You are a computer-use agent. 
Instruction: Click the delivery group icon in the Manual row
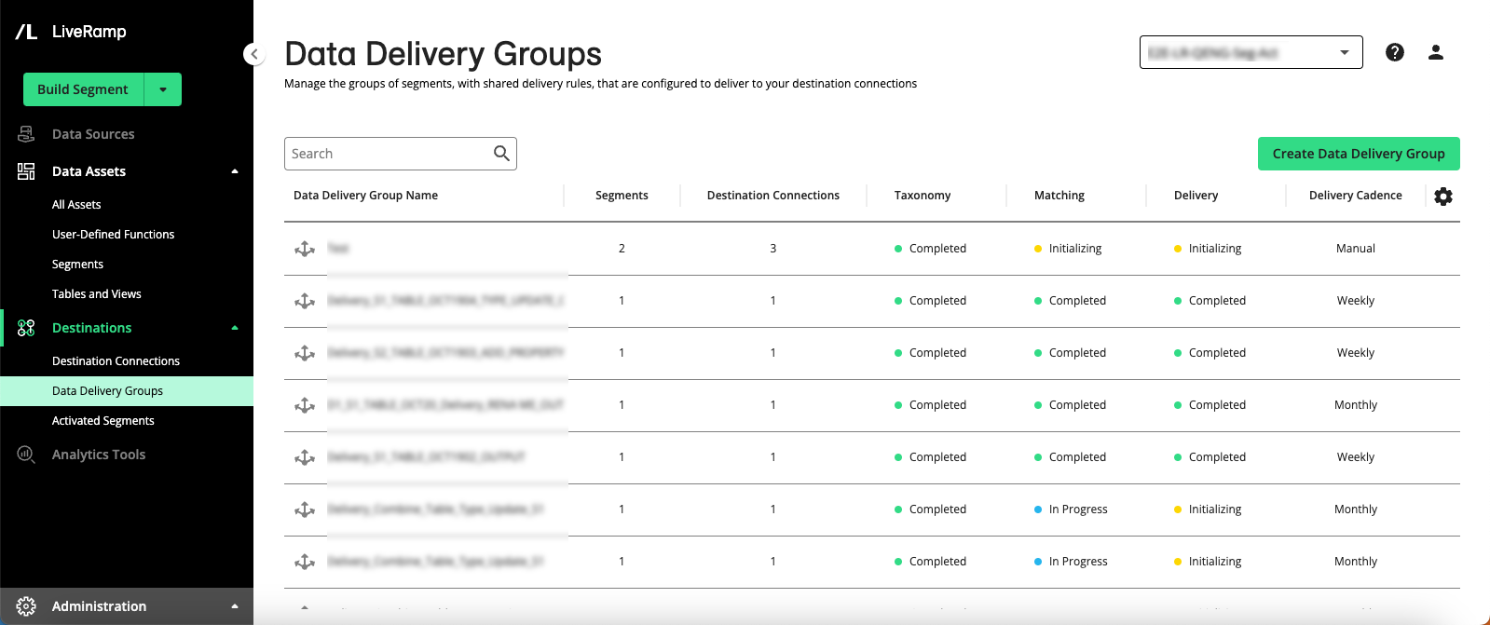coord(305,249)
